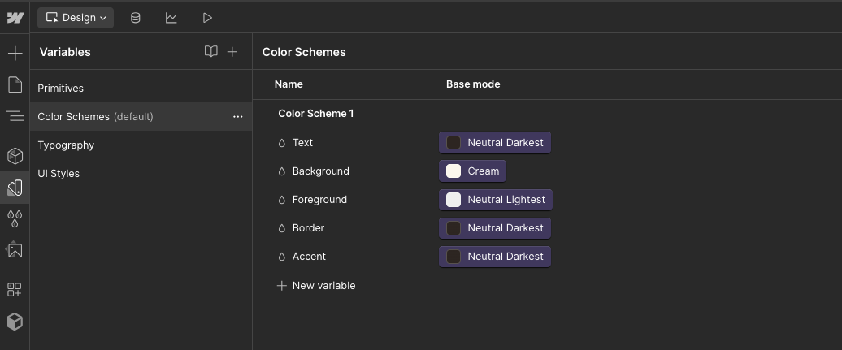
Task: Open the Design mode dropdown
Action: [76, 17]
